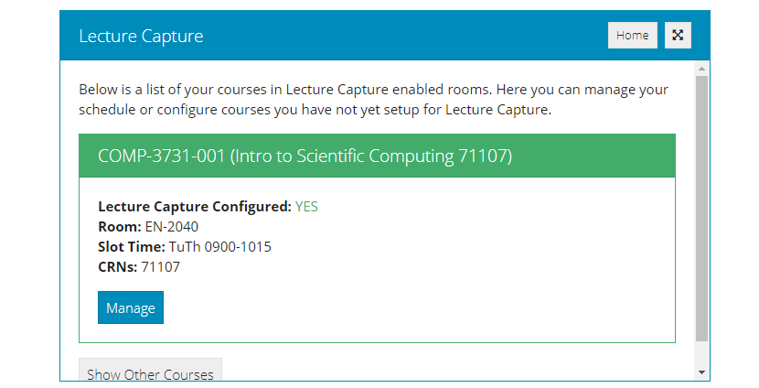Click the scrollbar down arrow
759x388 pixels.
(701, 372)
